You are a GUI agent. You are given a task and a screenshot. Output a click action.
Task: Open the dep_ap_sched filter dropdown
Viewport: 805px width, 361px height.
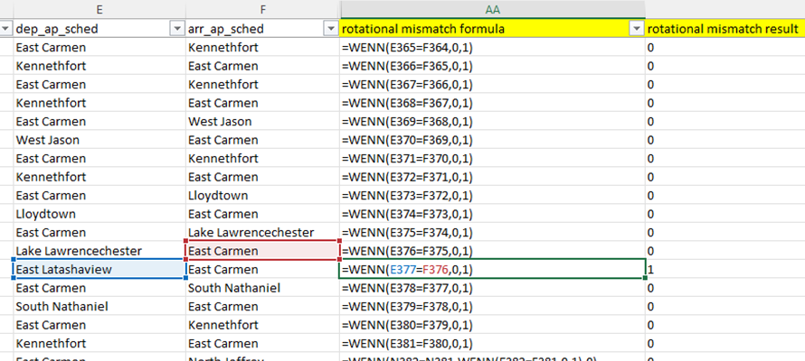pos(177,29)
